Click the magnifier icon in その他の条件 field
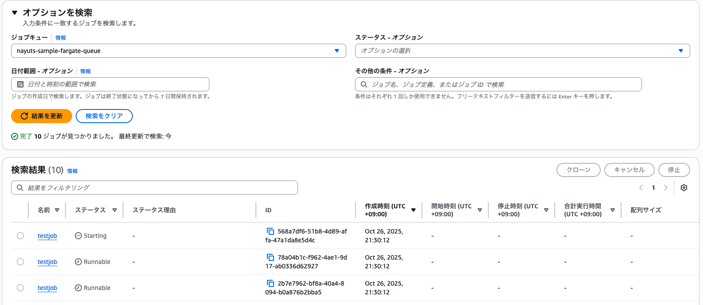 point(364,84)
